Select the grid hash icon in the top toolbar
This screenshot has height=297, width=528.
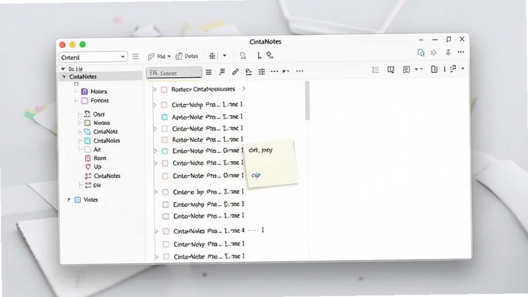[212, 55]
